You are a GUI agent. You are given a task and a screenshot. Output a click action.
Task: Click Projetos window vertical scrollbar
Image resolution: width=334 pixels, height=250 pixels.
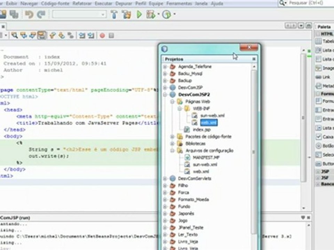point(254,152)
